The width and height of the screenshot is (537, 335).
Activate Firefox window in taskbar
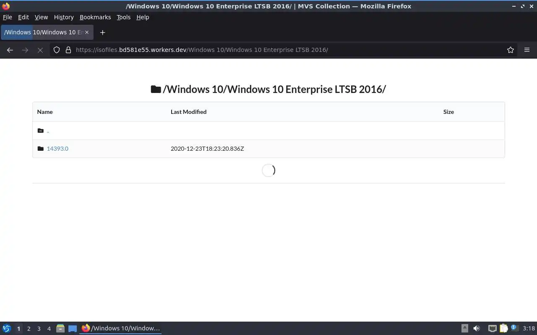click(121, 328)
